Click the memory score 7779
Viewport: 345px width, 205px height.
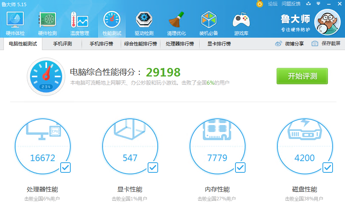tap(217, 158)
